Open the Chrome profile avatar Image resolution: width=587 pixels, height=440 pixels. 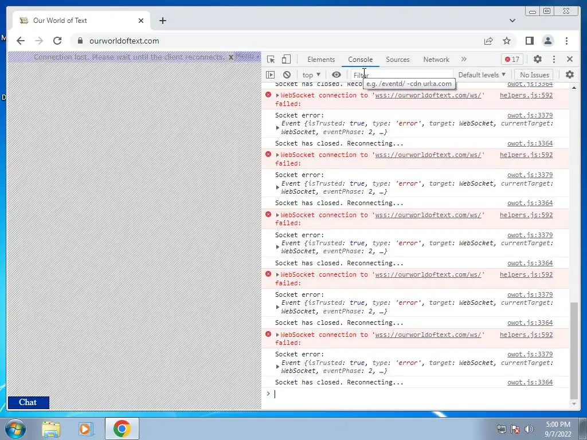[547, 41]
